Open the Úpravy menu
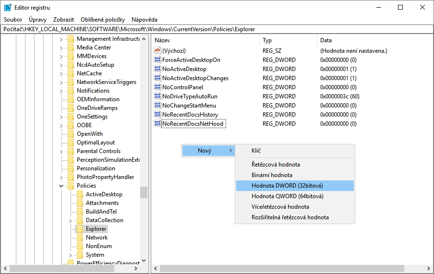The width and height of the screenshot is (434, 274). pyautogui.click(x=37, y=19)
